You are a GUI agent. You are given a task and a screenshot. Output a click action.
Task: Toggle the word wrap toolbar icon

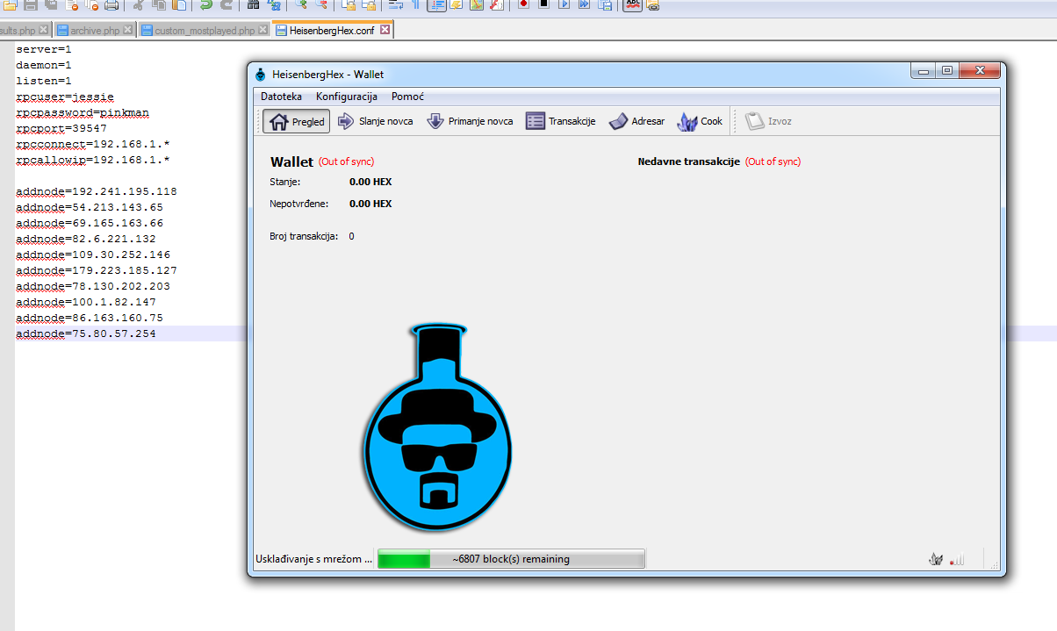click(x=395, y=6)
